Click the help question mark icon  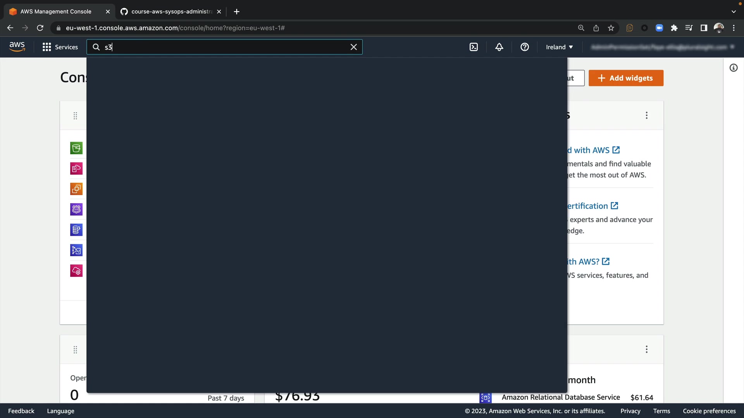525,47
